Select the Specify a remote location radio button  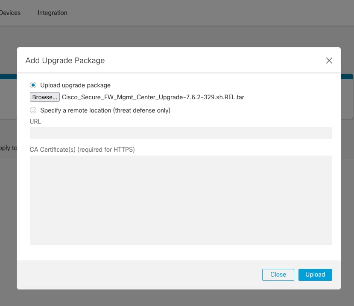coord(33,110)
